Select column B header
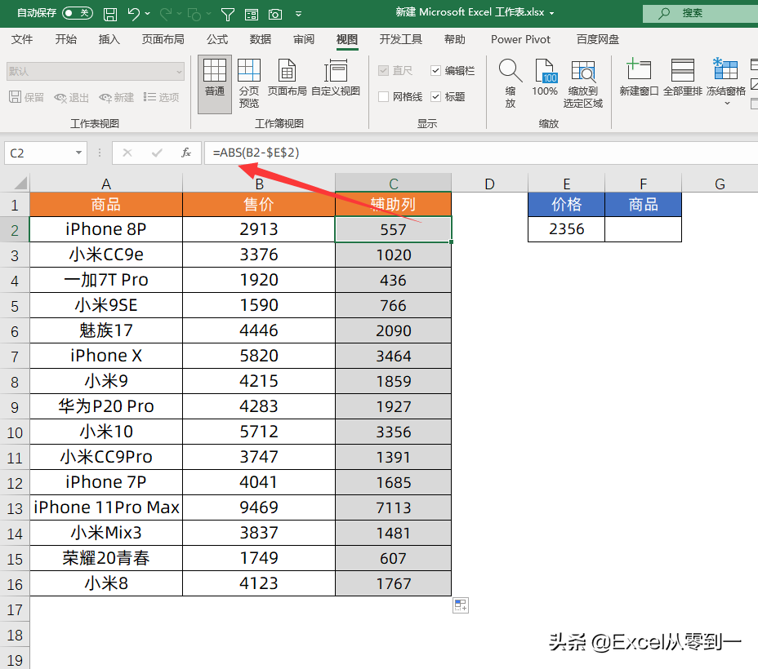The width and height of the screenshot is (758, 669). [x=259, y=184]
